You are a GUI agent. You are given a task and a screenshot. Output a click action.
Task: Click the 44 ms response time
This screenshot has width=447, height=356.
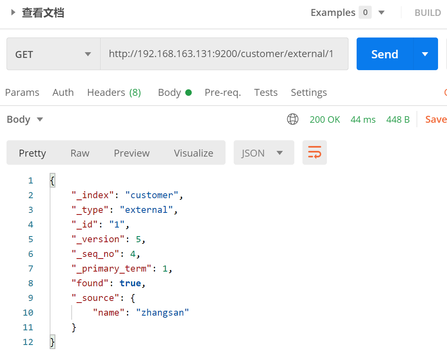[x=363, y=119]
